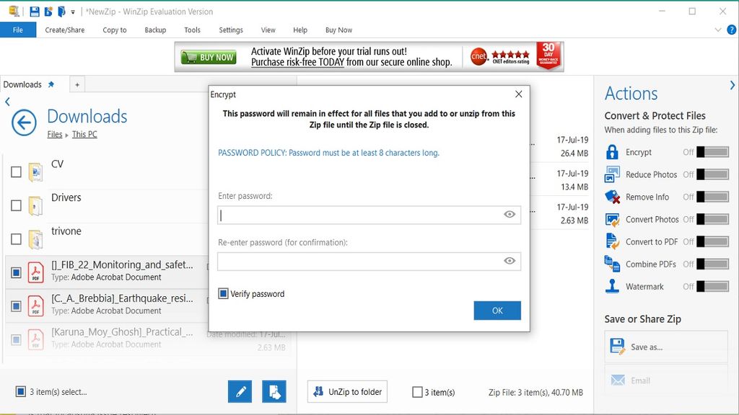Select the Encrypt padlock icon in Actions
The image size is (739, 415).
point(614,152)
